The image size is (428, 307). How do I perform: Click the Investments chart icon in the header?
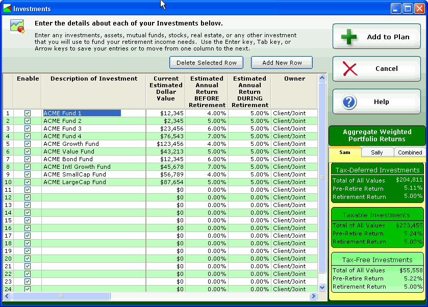click(17, 26)
